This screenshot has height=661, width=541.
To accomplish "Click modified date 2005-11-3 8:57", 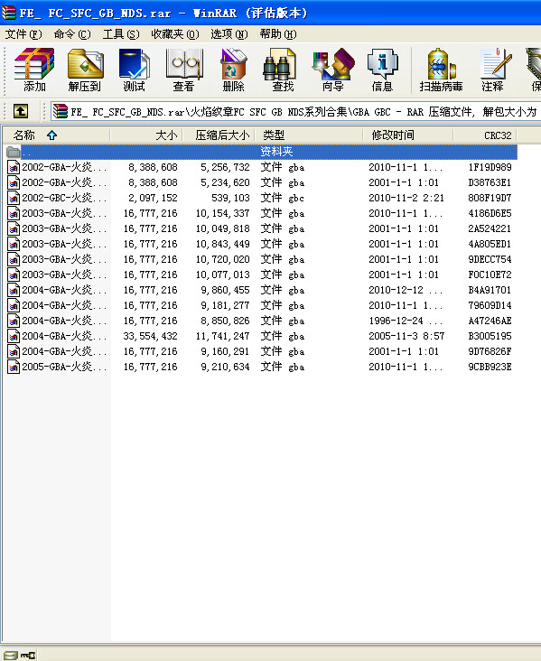I will (x=406, y=337).
